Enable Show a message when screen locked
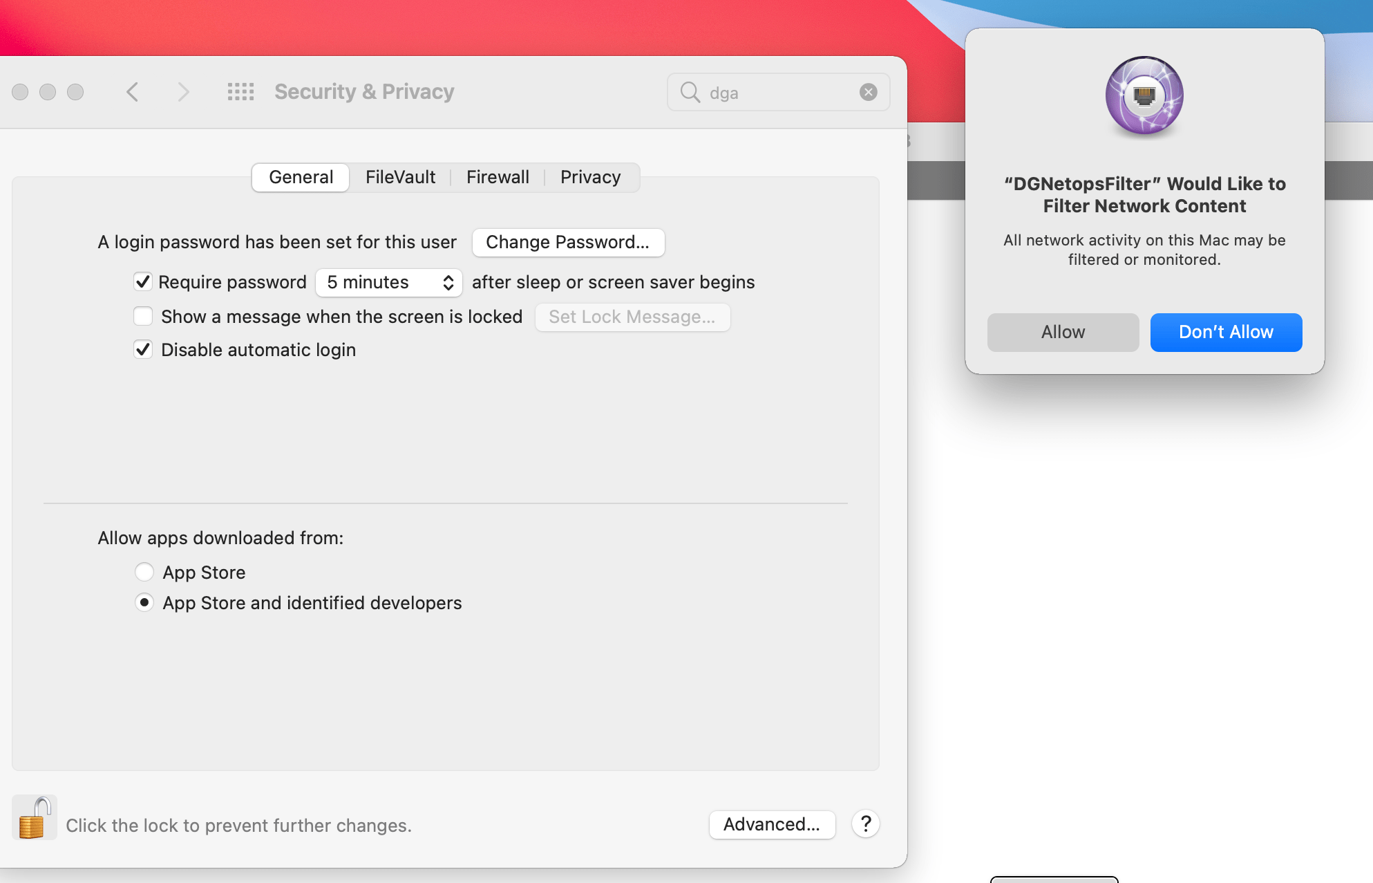1373x883 pixels. pos(143,317)
